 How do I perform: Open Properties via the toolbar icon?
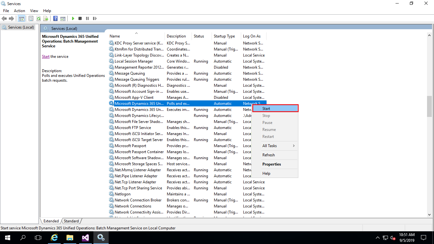tap(31, 18)
